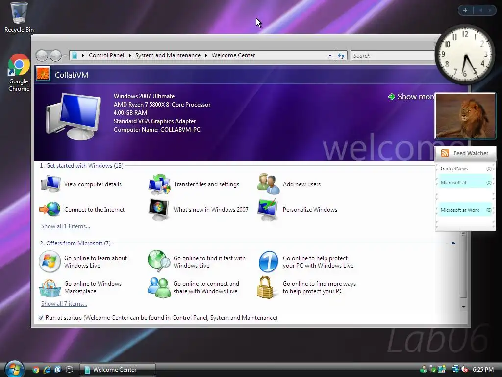The height and width of the screenshot is (377, 502).
Task: Click the plus button to add gadgets
Action: 466,10
